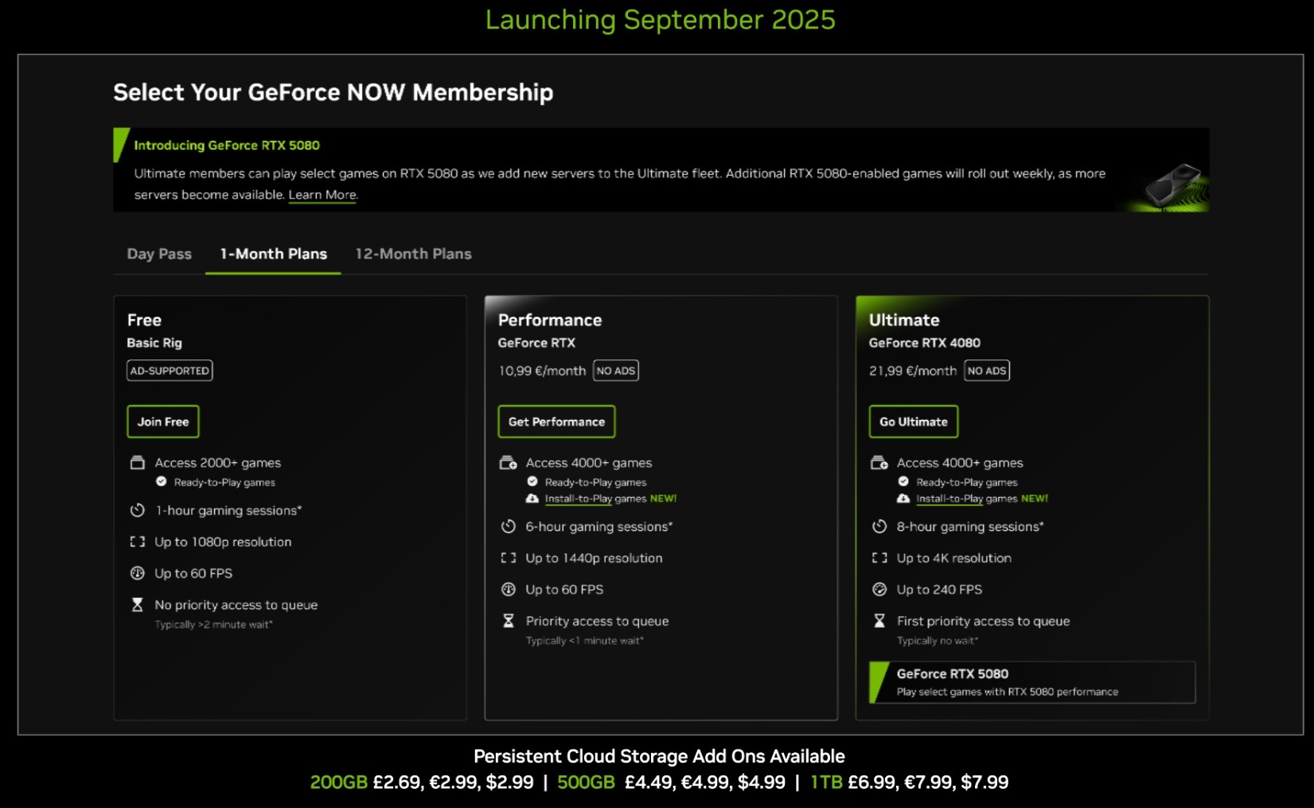
Task: Click the resolution brackets icon beside Up to 4K
Action: (x=879, y=558)
